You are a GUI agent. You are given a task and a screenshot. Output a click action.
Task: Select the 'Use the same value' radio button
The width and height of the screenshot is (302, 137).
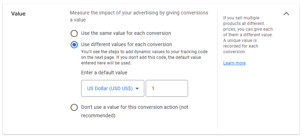pos(74,33)
